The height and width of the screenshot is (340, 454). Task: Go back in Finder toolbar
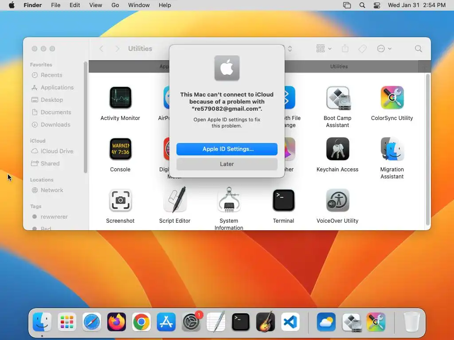pos(102,49)
